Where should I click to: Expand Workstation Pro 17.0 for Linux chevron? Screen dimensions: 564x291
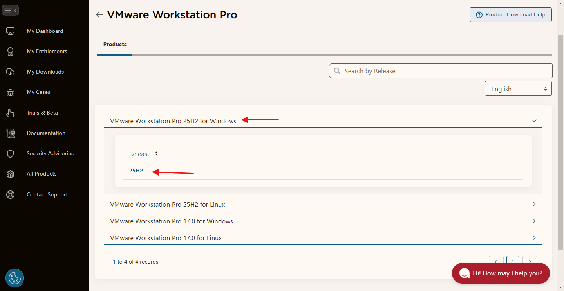click(x=534, y=238)
